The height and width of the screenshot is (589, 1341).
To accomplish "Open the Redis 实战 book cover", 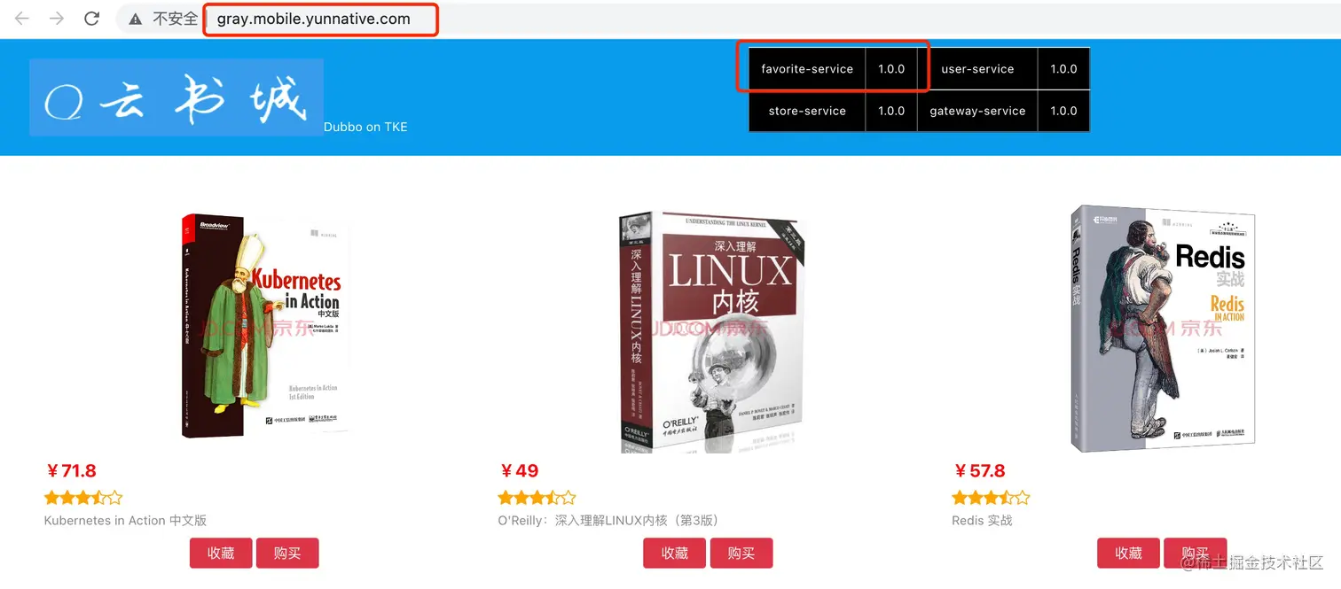I will point(1164,328).
